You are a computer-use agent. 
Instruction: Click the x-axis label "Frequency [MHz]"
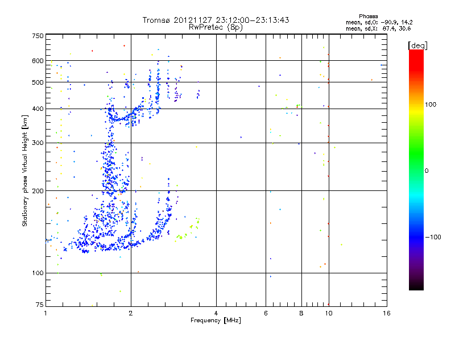216,321
